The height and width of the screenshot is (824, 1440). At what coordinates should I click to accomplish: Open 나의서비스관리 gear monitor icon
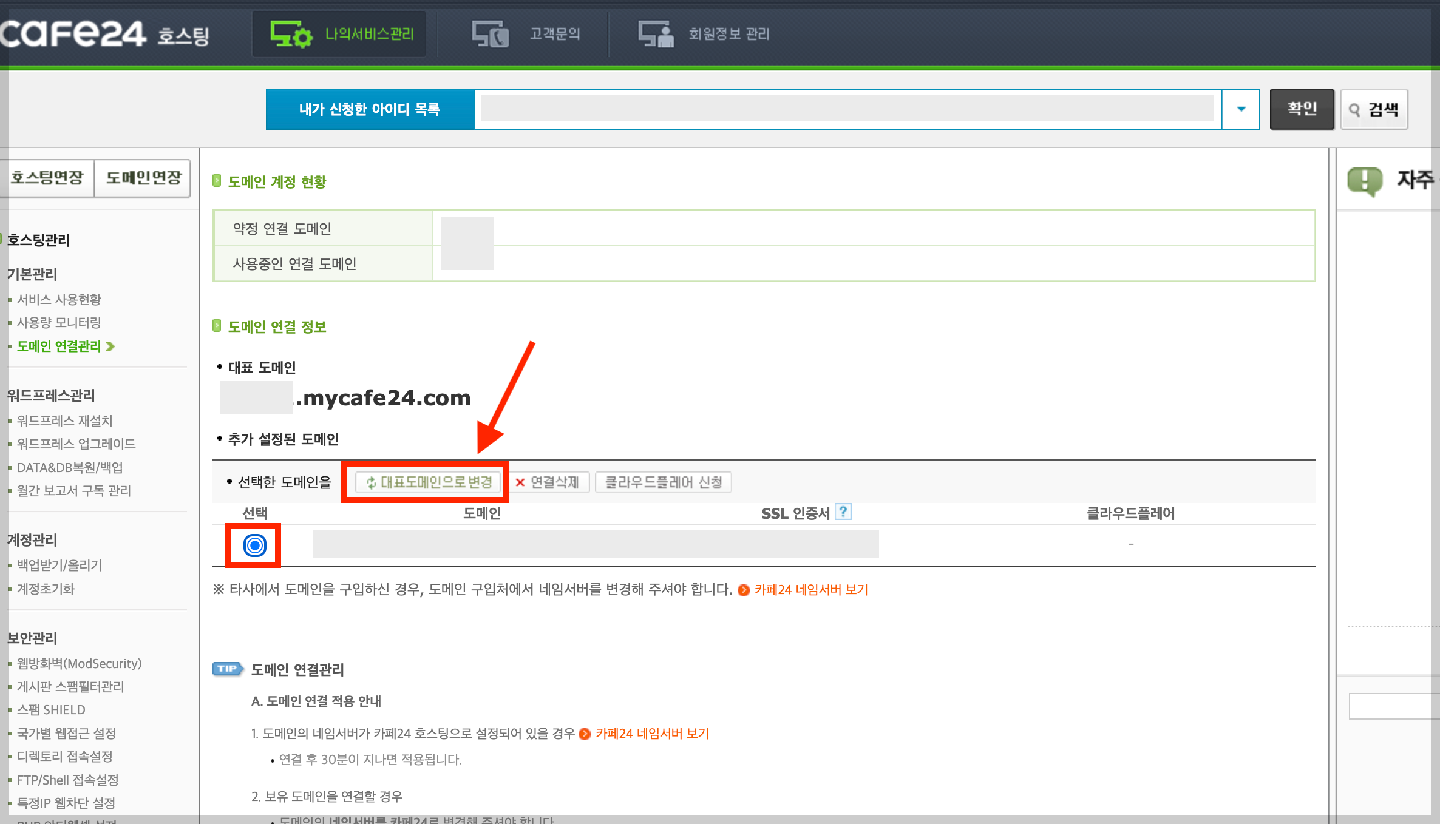[291, 34]
